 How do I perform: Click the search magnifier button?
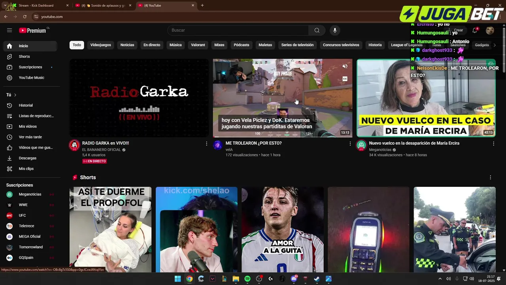coord(317,30)
